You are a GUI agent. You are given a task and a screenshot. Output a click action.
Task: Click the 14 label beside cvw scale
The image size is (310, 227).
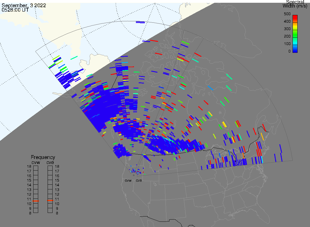point(29,185)
